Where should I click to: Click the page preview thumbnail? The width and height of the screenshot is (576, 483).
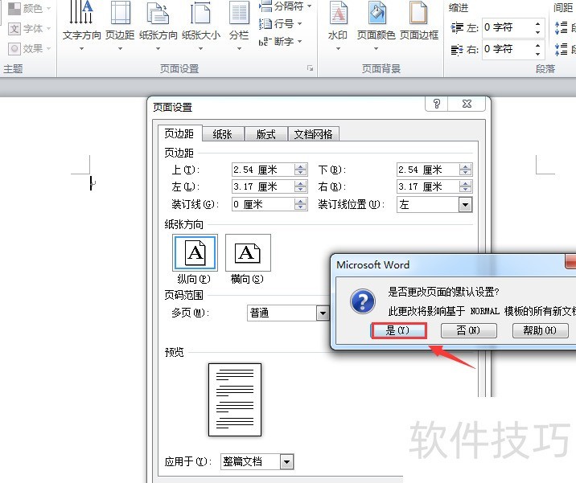[235, 399]
